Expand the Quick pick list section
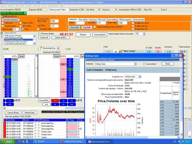 (x=1, y=33)
